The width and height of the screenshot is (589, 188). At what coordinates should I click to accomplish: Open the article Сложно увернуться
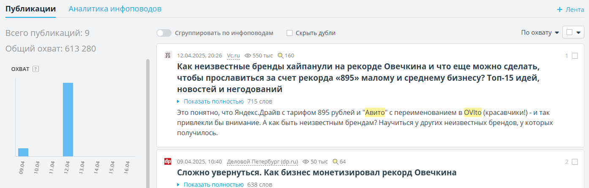(316, 172)
